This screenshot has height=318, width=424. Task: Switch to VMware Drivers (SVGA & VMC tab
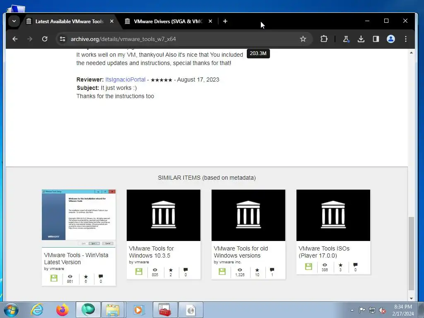tap(168, 22)
